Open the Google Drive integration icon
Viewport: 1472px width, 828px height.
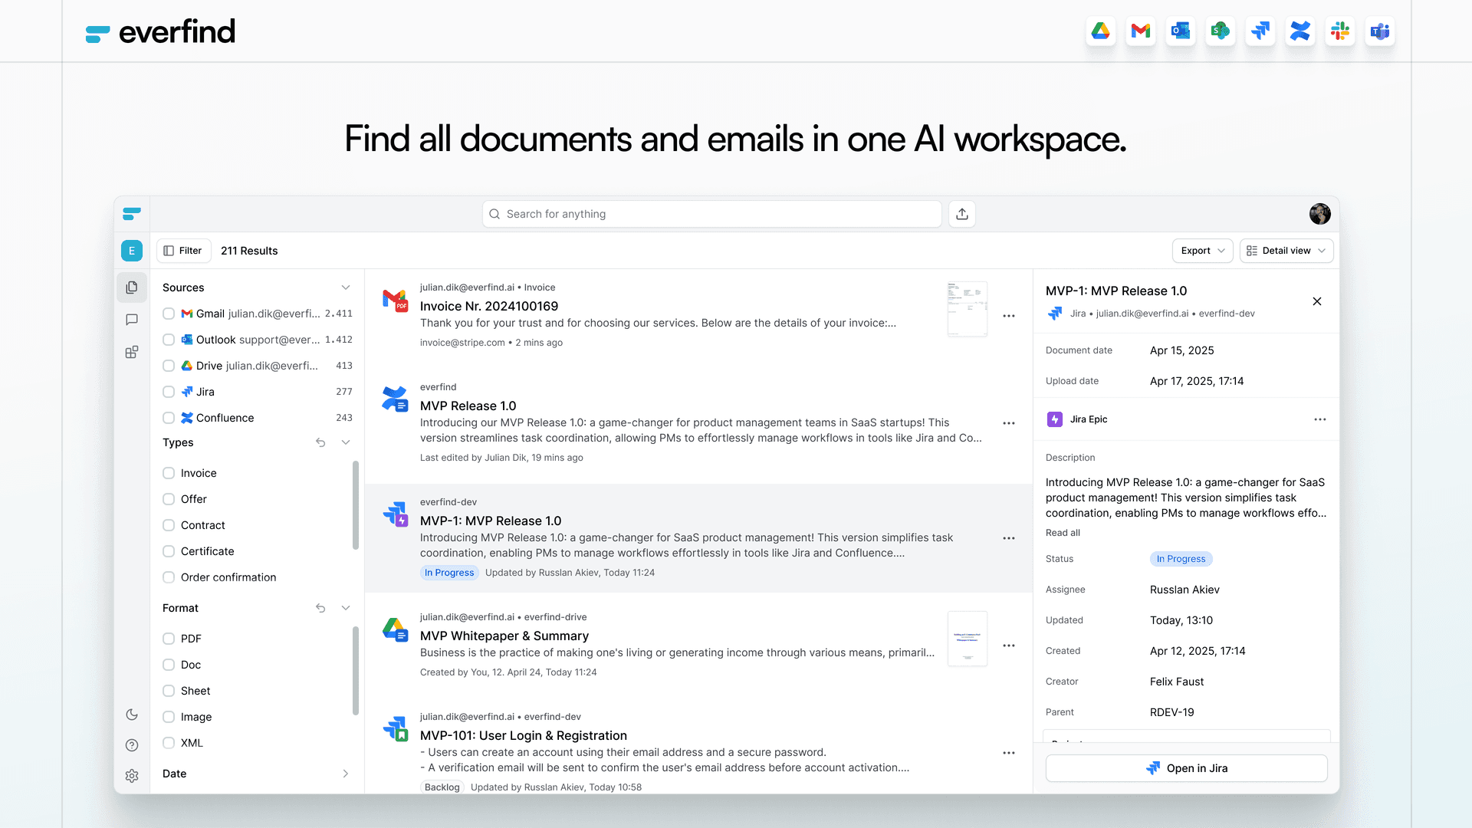point(1101,31)
